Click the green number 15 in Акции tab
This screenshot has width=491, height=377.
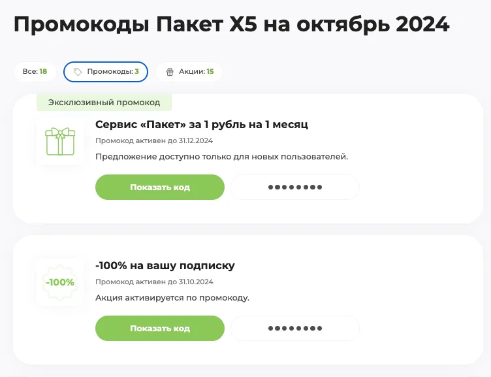click(x=210, y=71)
